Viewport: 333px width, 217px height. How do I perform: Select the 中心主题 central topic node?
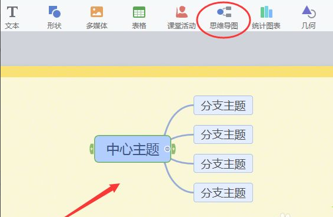(x=133, y=149)
